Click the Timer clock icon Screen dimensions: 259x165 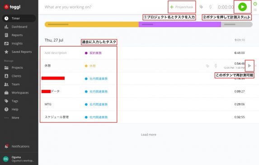click(6, 19)
